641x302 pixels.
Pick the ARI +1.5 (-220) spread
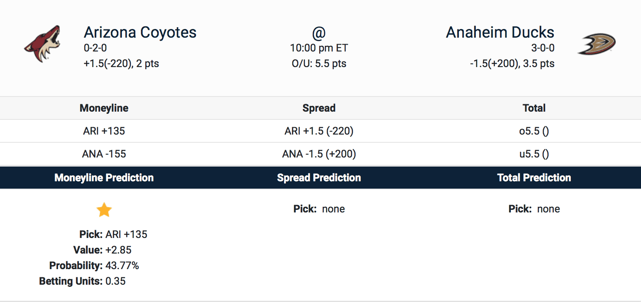pyautogui.click(x=319, y=131)
